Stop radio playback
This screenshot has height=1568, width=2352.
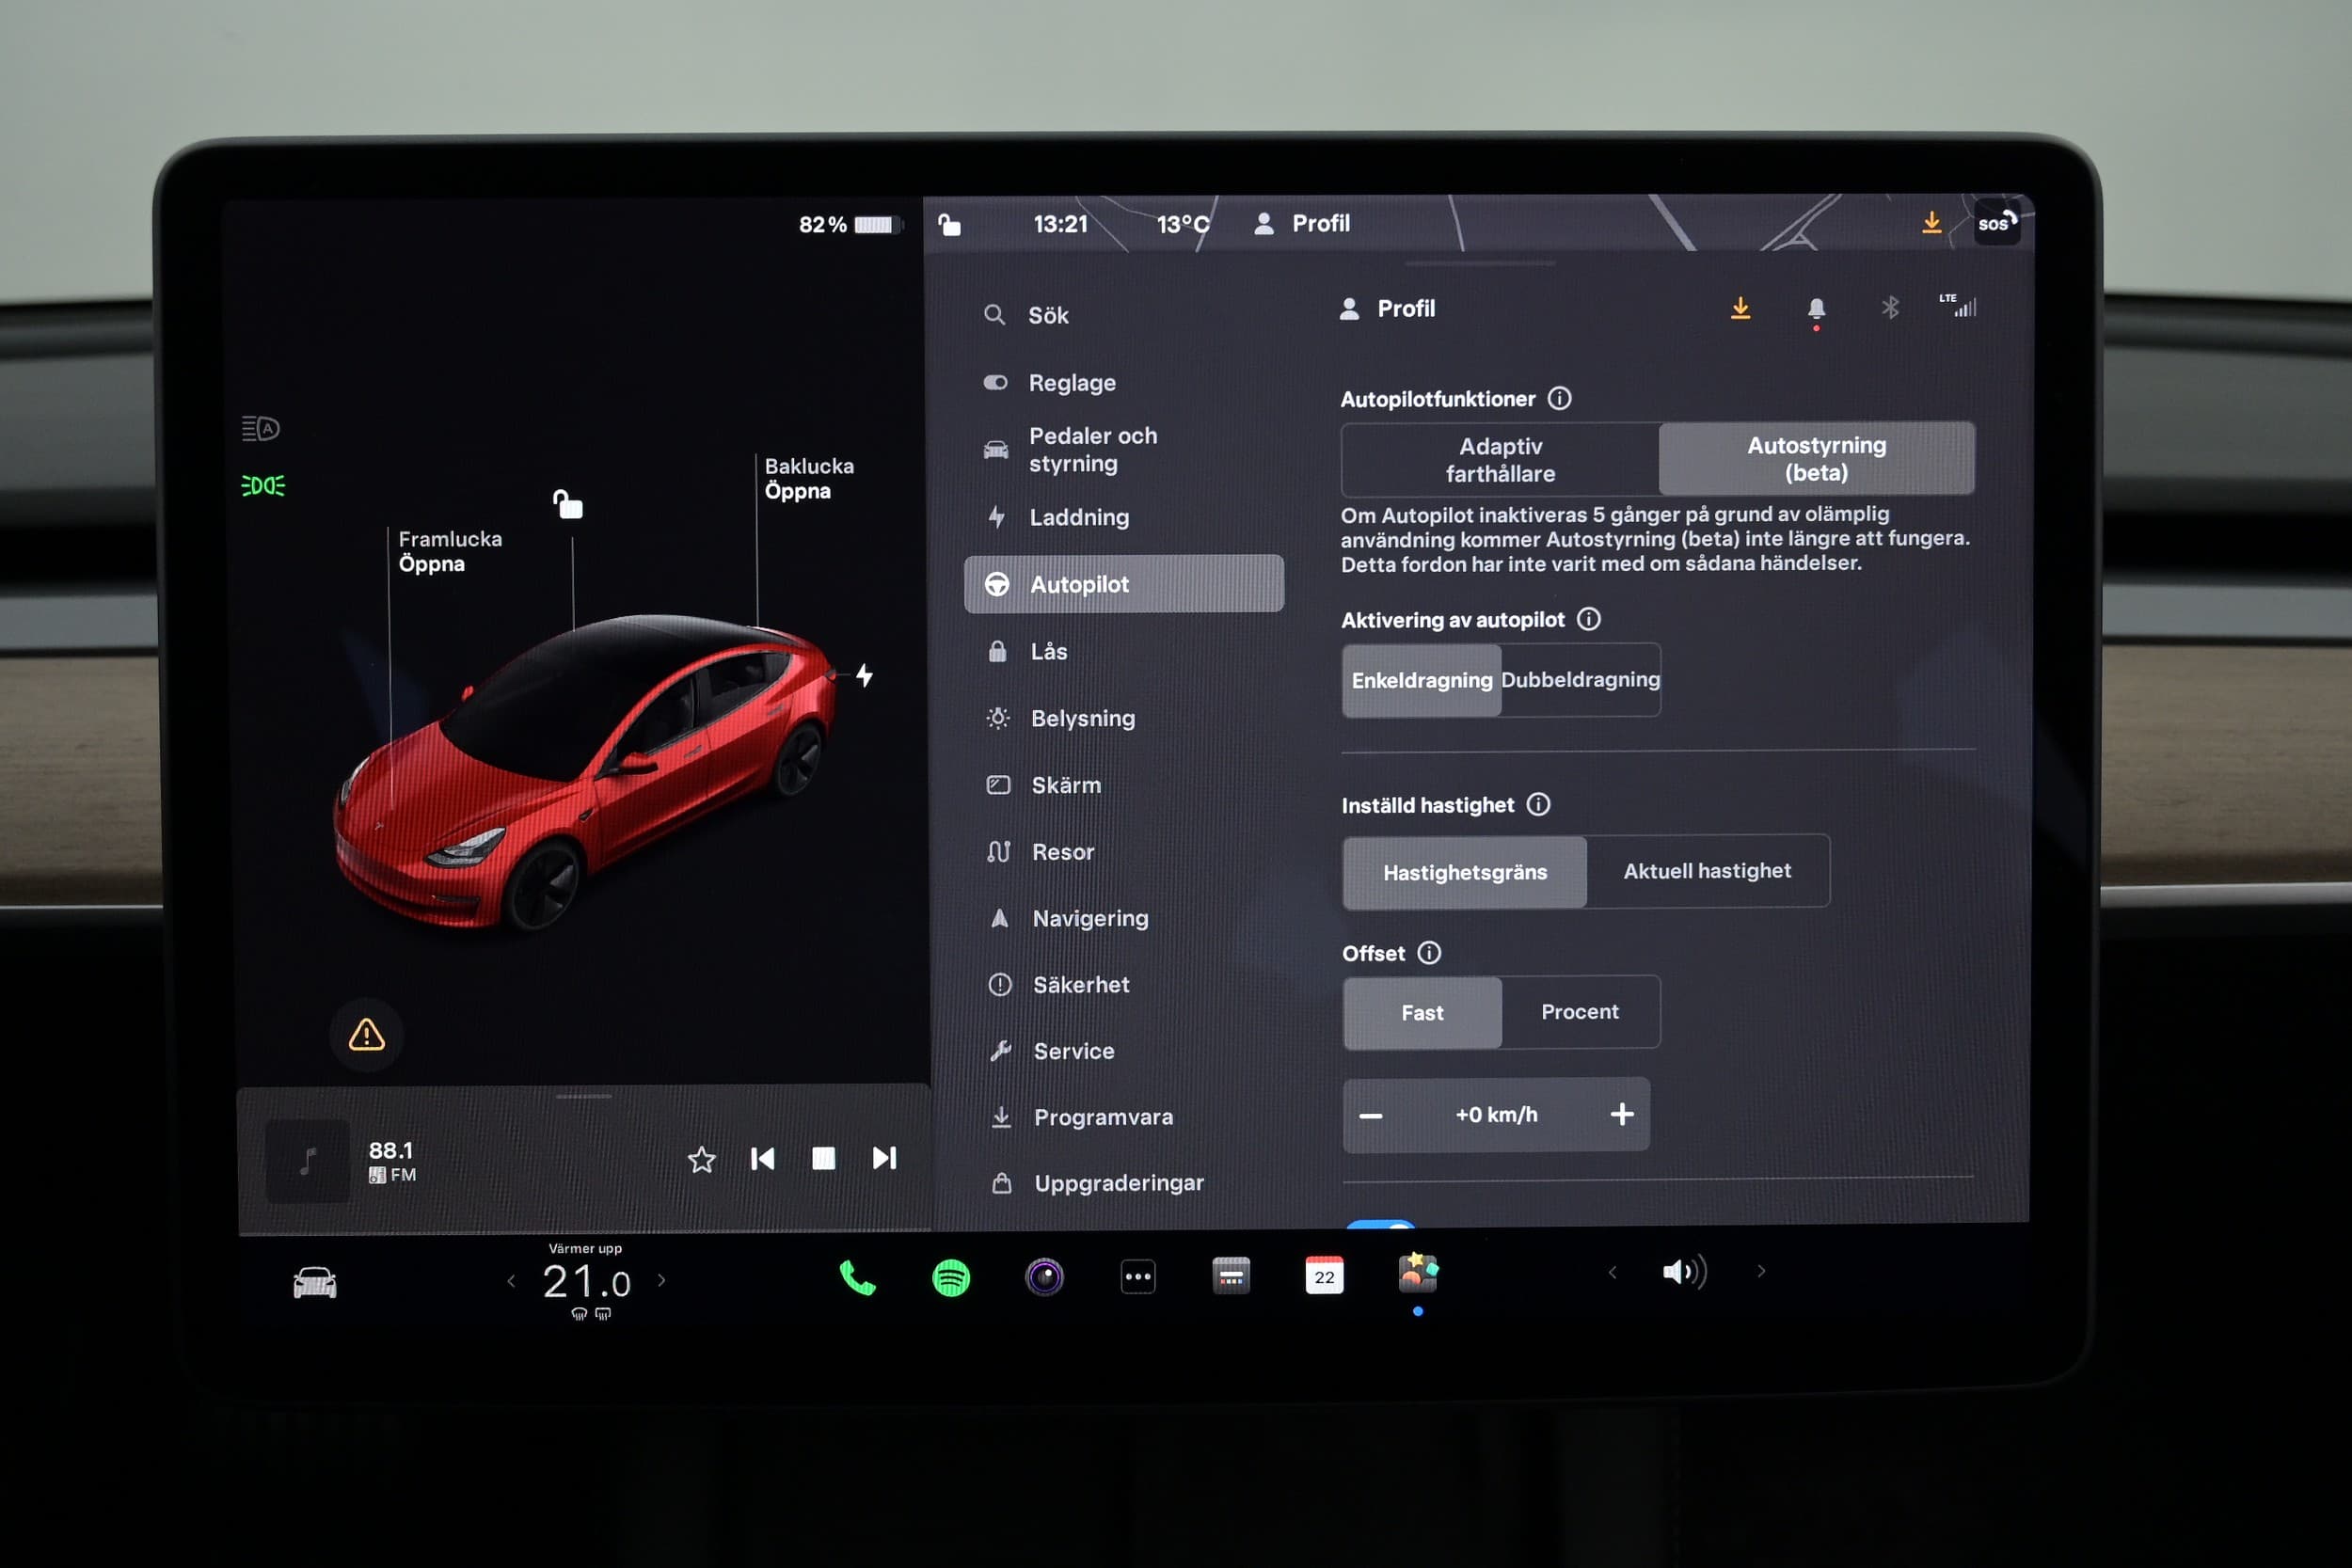tap(823, 1158)
